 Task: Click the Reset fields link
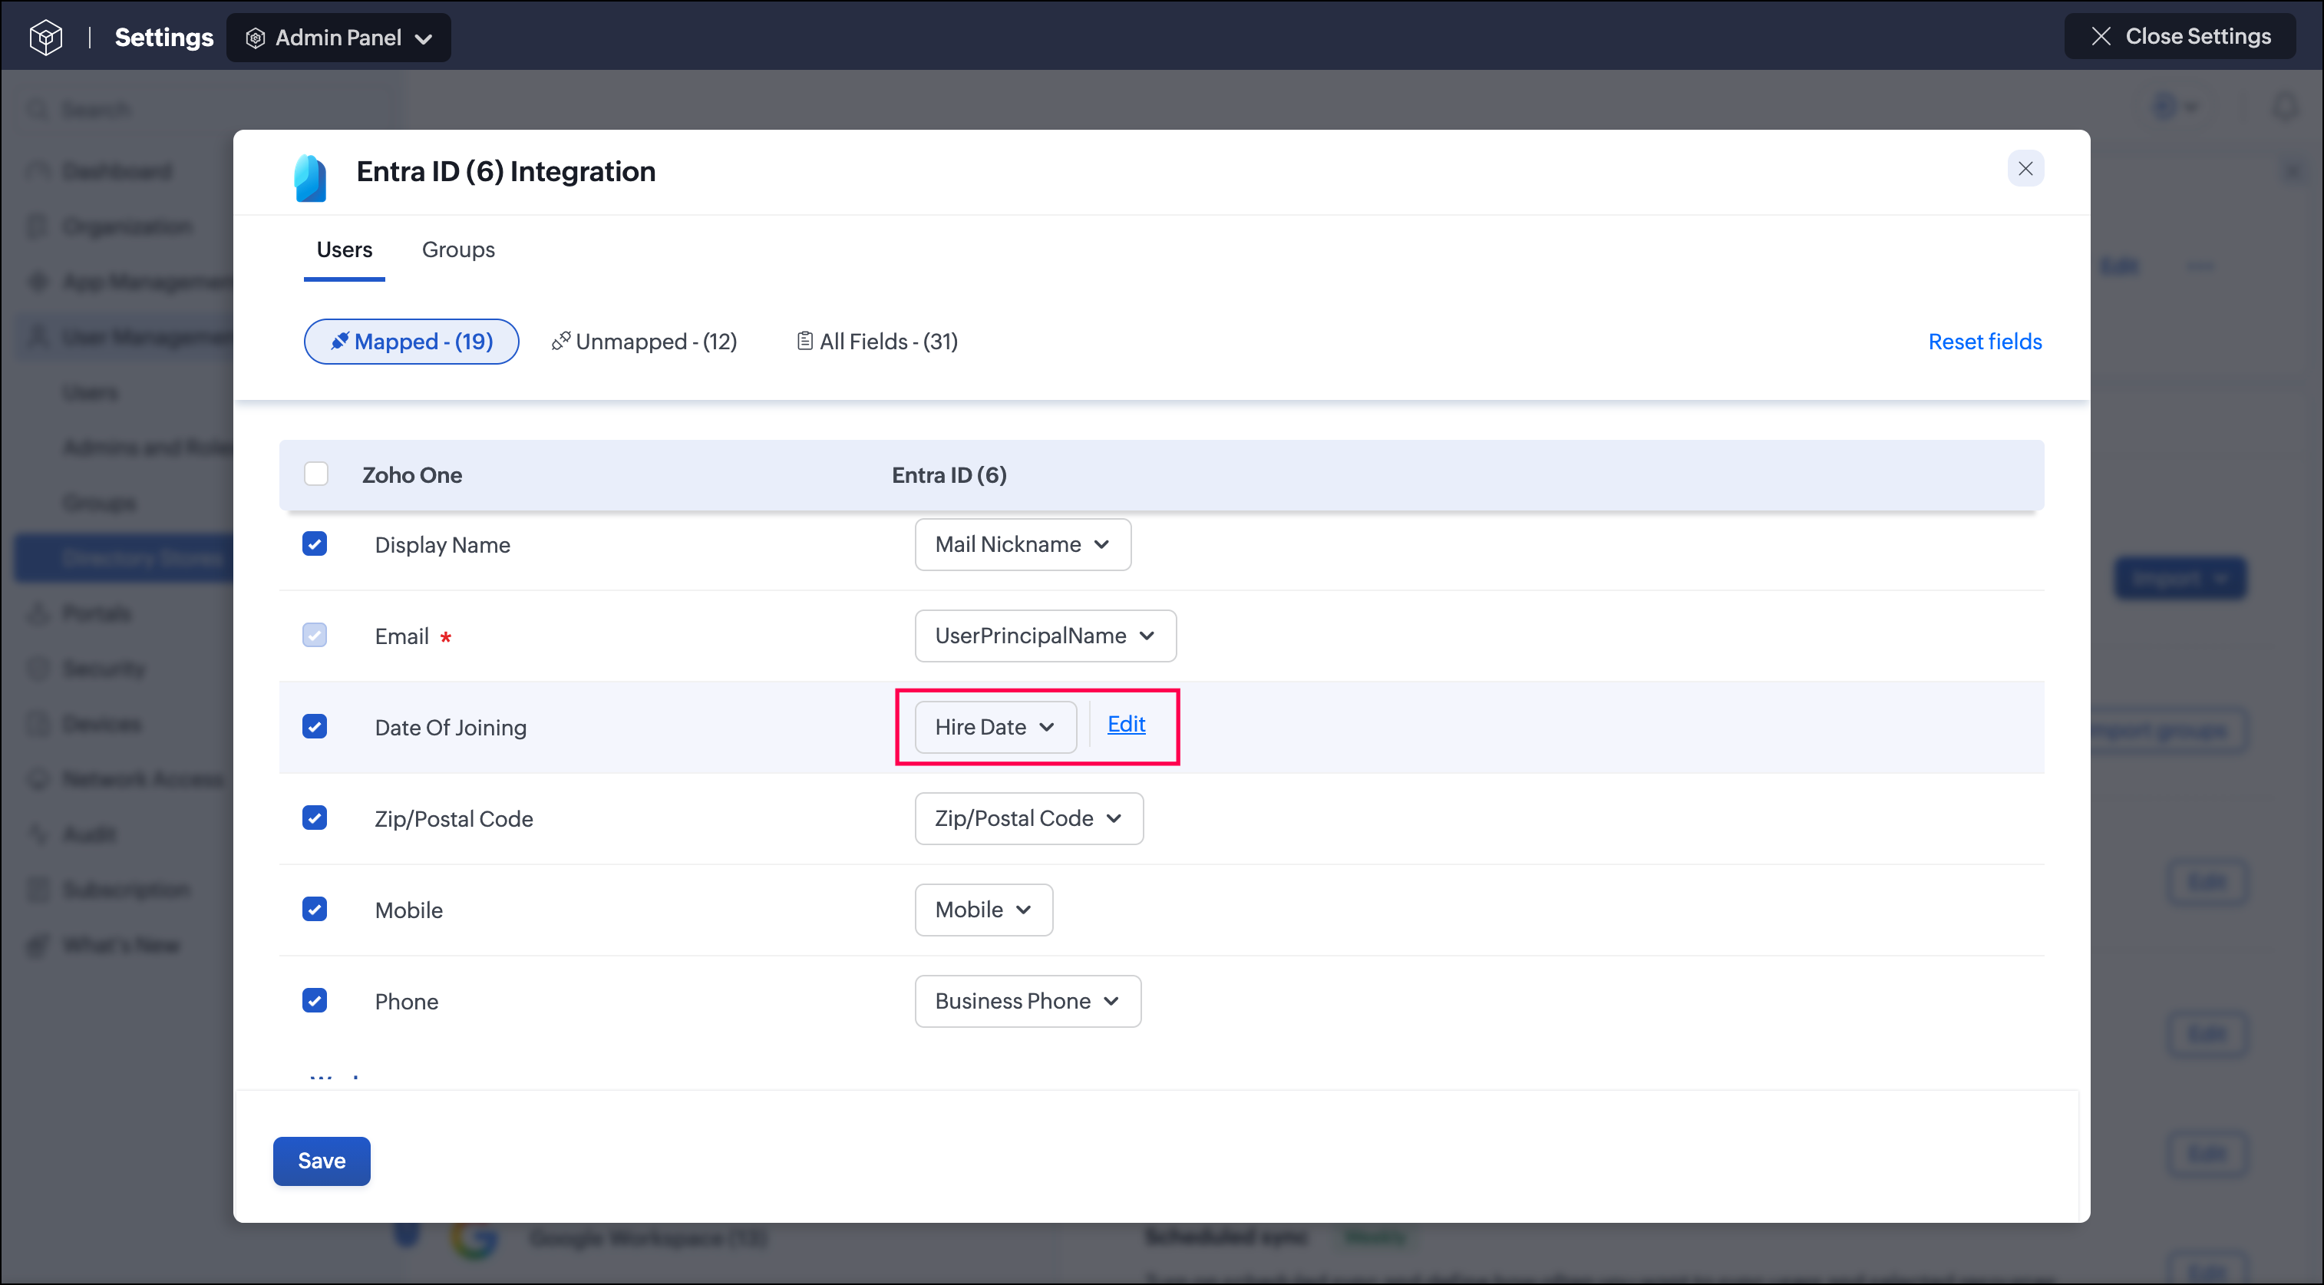click(1985, 341)
